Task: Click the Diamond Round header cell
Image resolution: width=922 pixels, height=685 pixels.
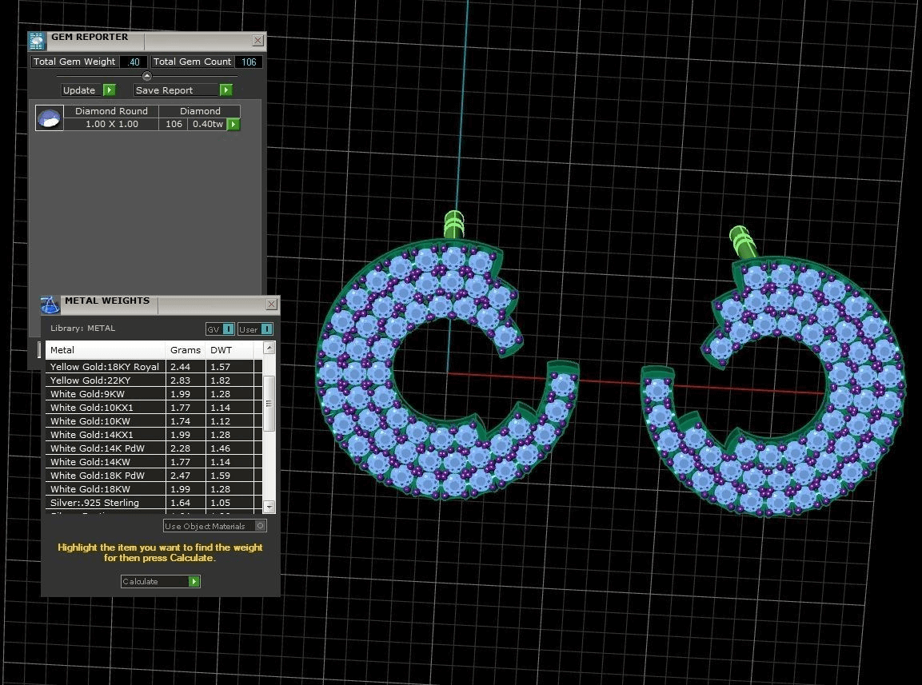Action: (x=112, y=110)
